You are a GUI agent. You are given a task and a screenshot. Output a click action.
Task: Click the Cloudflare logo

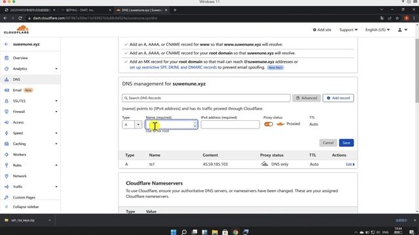[16, 29]
